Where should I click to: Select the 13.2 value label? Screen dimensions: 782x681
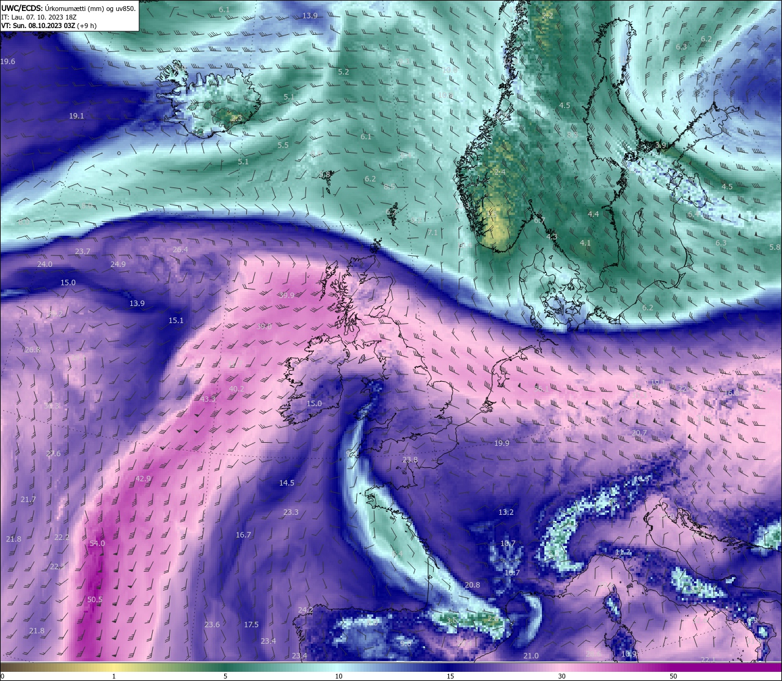(506, 512)
